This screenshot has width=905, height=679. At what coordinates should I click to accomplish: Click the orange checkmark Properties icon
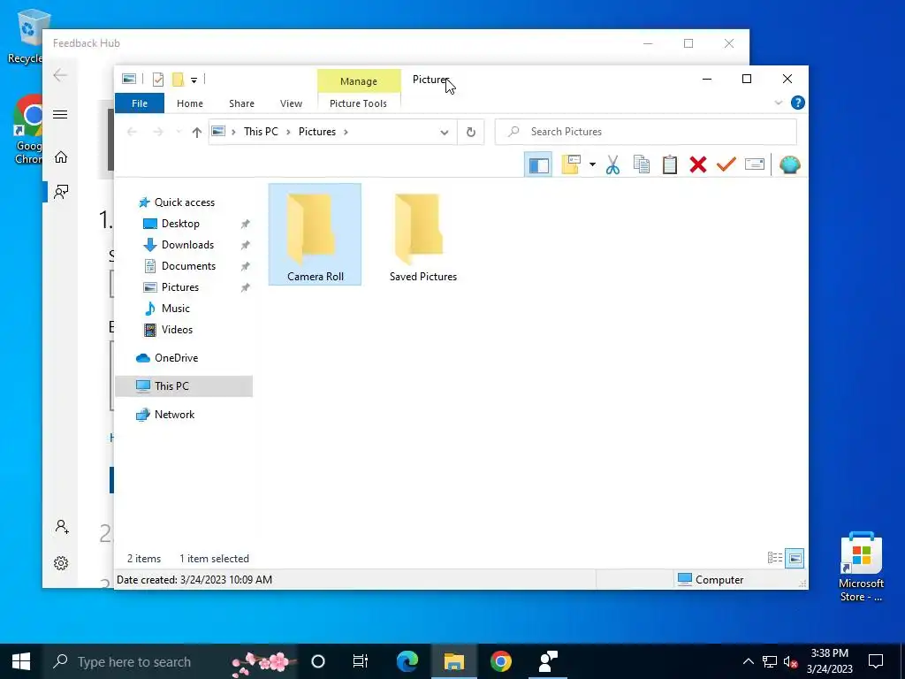coord(726,164)
